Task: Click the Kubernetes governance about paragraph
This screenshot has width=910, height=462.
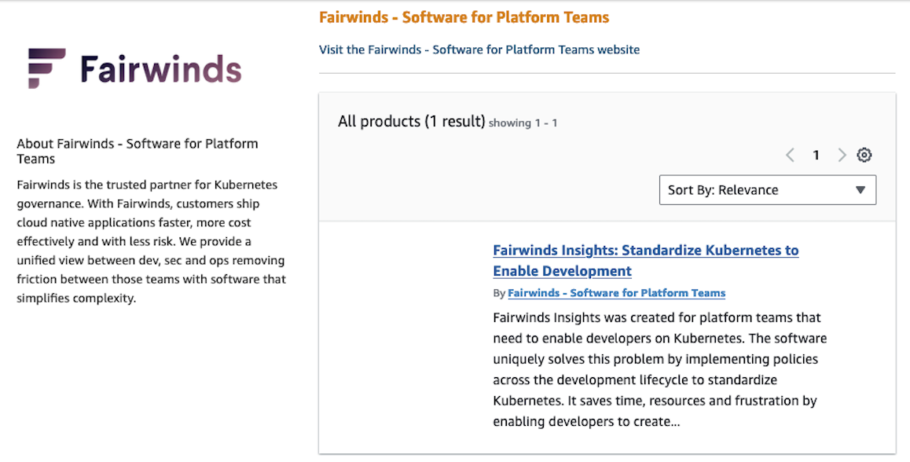Action: pos(151,241)
